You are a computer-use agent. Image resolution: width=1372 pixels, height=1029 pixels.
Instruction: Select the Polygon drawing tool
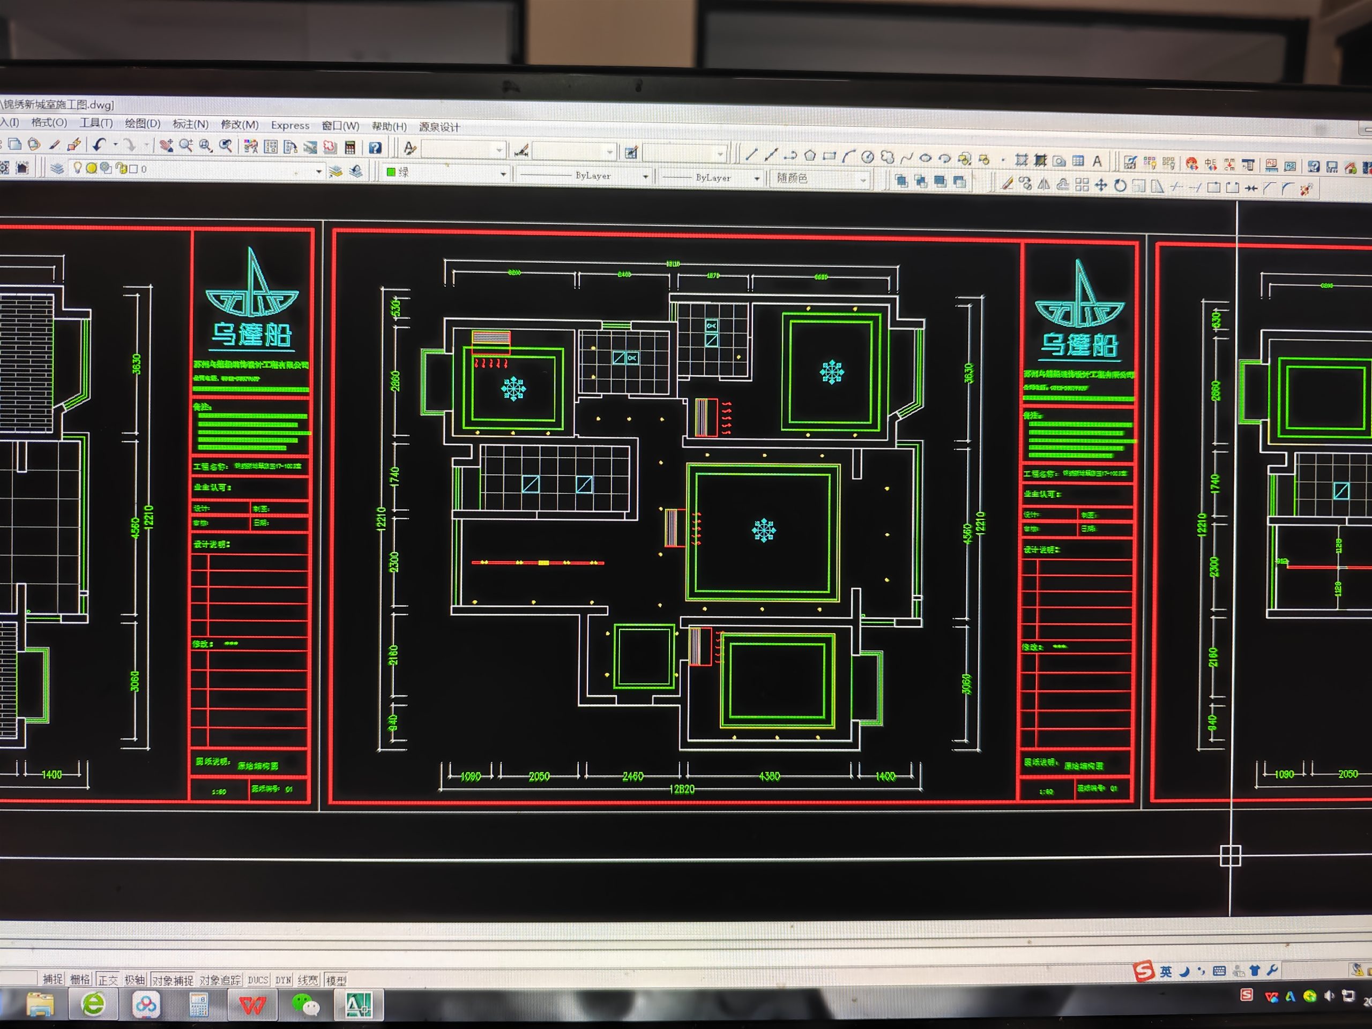810,155
